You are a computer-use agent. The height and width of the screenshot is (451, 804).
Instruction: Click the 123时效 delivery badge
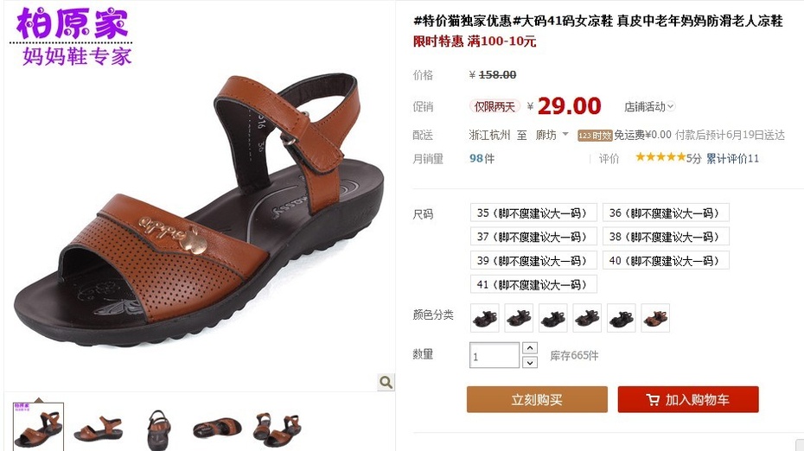[595, 136]
